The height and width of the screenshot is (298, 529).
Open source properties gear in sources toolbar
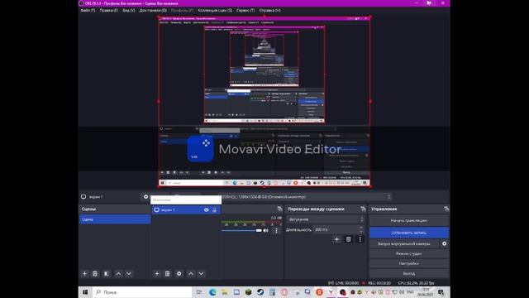179,274
